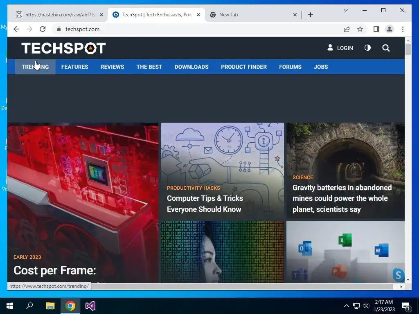Screen dimensions: 419x314
Task: Go to REVIEWS section
Action: [112, 67]
